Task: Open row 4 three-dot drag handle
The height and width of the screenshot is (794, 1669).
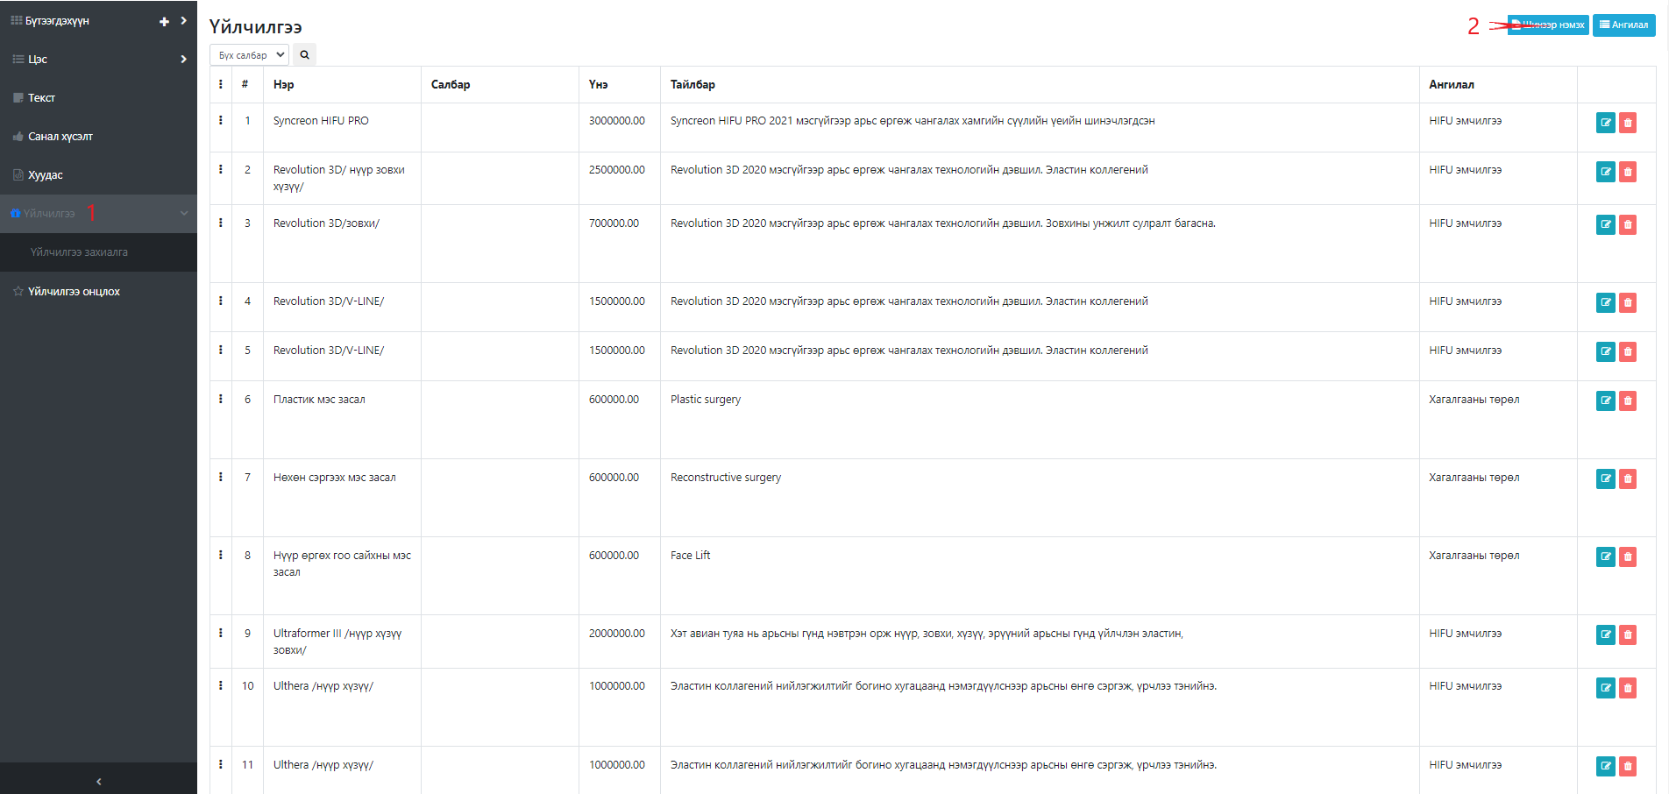Action: (221, 301)
